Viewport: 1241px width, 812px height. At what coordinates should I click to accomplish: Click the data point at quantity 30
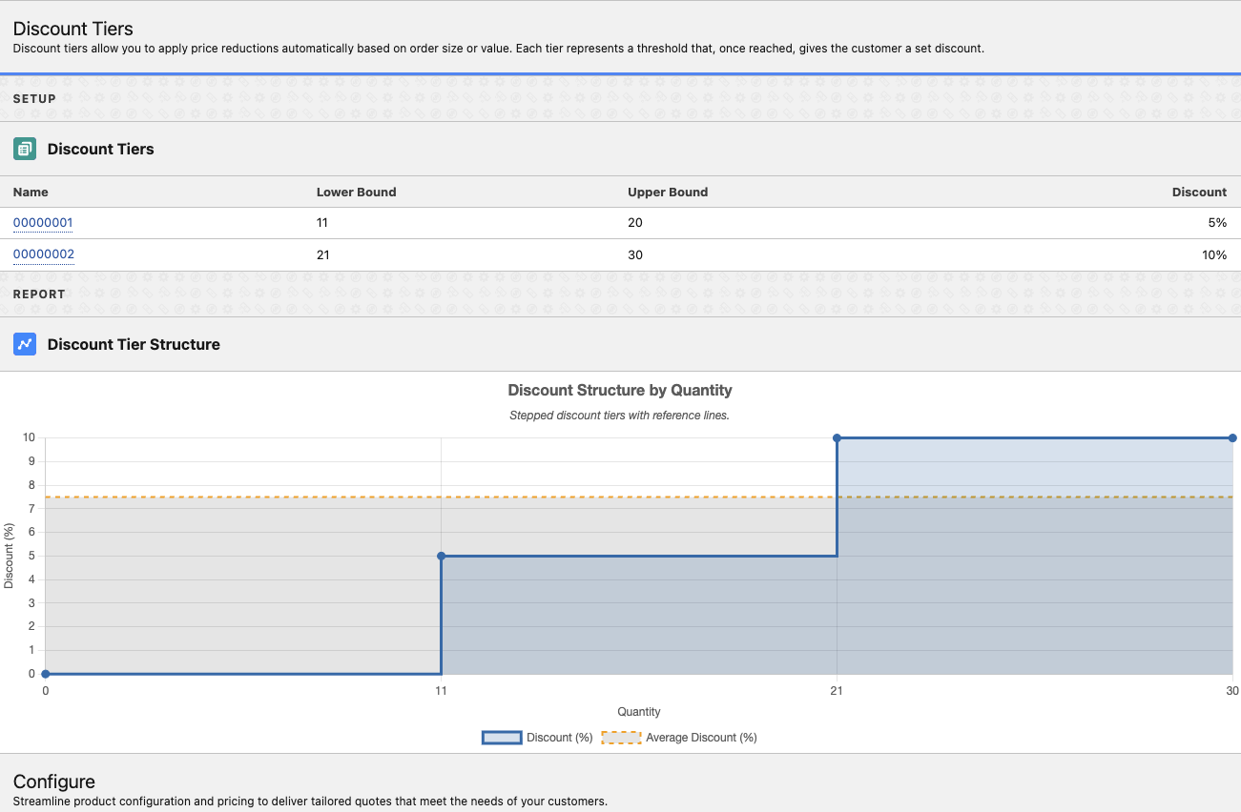point(1231,438)
